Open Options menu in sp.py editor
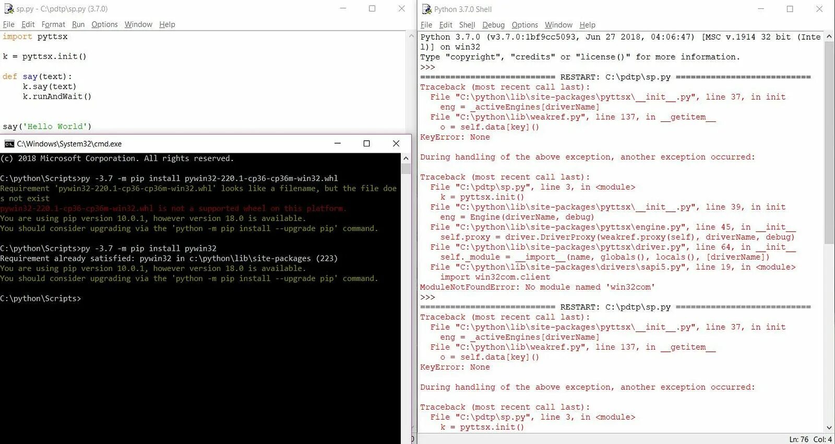Image resolution: width=835 pixels, height=444 pixels. point(104,24)
